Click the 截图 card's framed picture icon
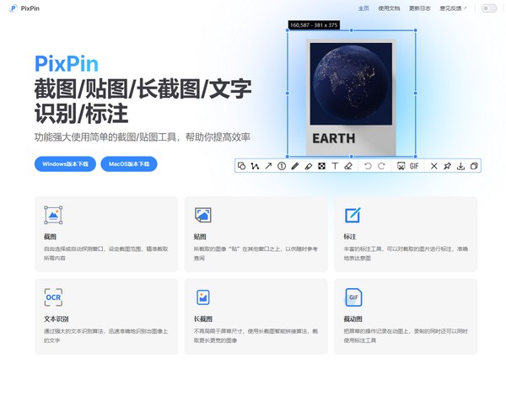Screen dimensions: 506x401 pos(53,215)
